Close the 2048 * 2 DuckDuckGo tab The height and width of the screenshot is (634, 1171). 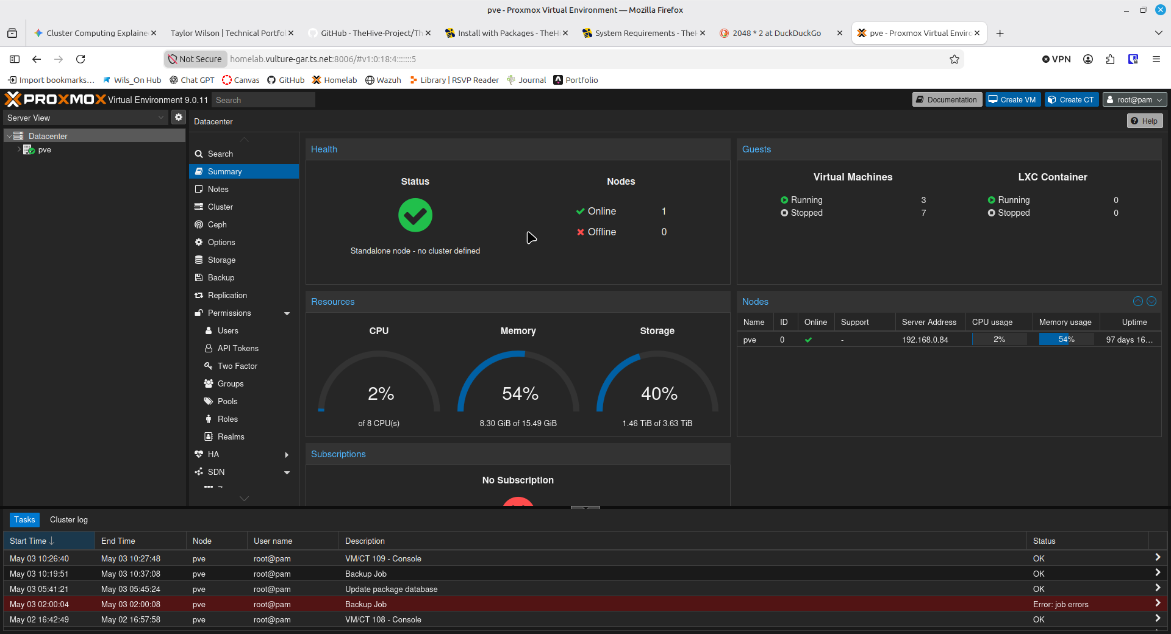coord(840,33)
